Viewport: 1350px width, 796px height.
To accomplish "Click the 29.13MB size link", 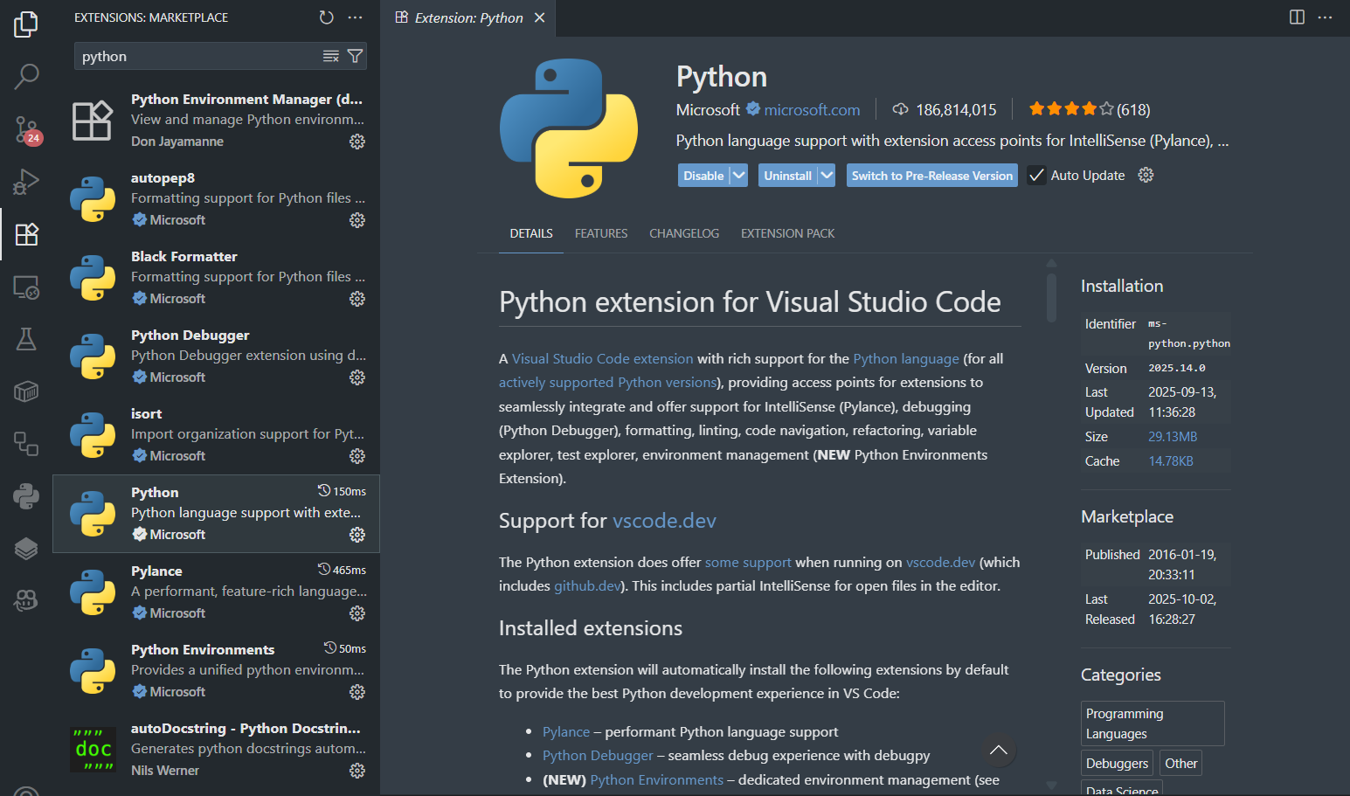I will point(1173,437).
